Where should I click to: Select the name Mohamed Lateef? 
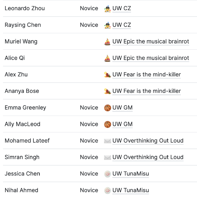pyautogui.click(x=27, y=140)
